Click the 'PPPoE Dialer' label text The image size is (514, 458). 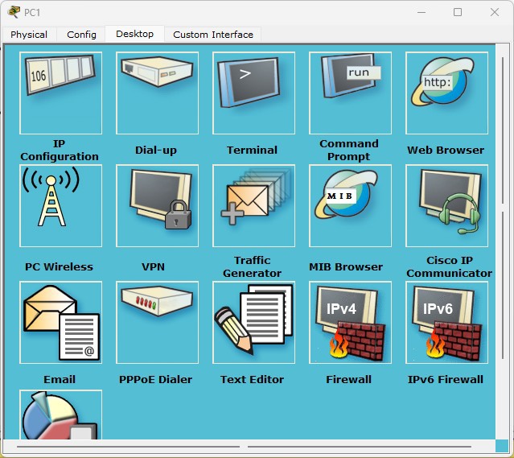click(x=155, y=379)
